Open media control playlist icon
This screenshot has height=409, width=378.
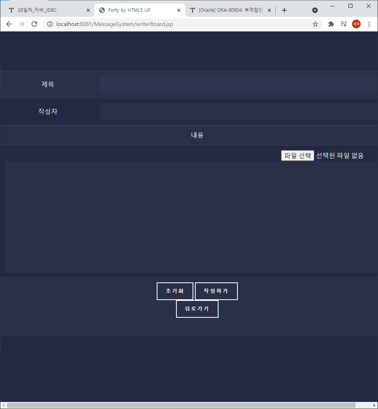(343, 24)
